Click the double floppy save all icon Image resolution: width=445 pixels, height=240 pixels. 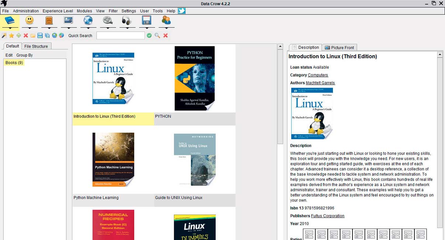tap(47, 35)
